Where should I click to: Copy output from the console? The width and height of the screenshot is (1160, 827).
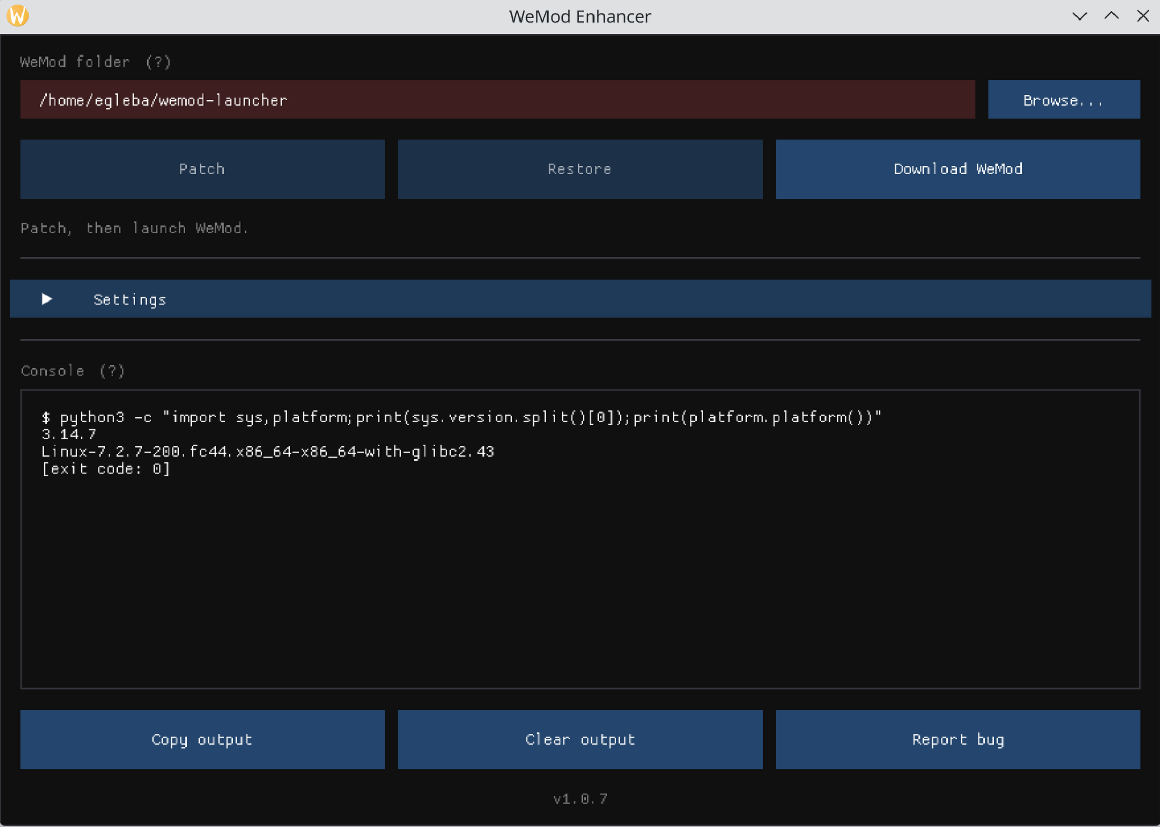tap(202, 739)
